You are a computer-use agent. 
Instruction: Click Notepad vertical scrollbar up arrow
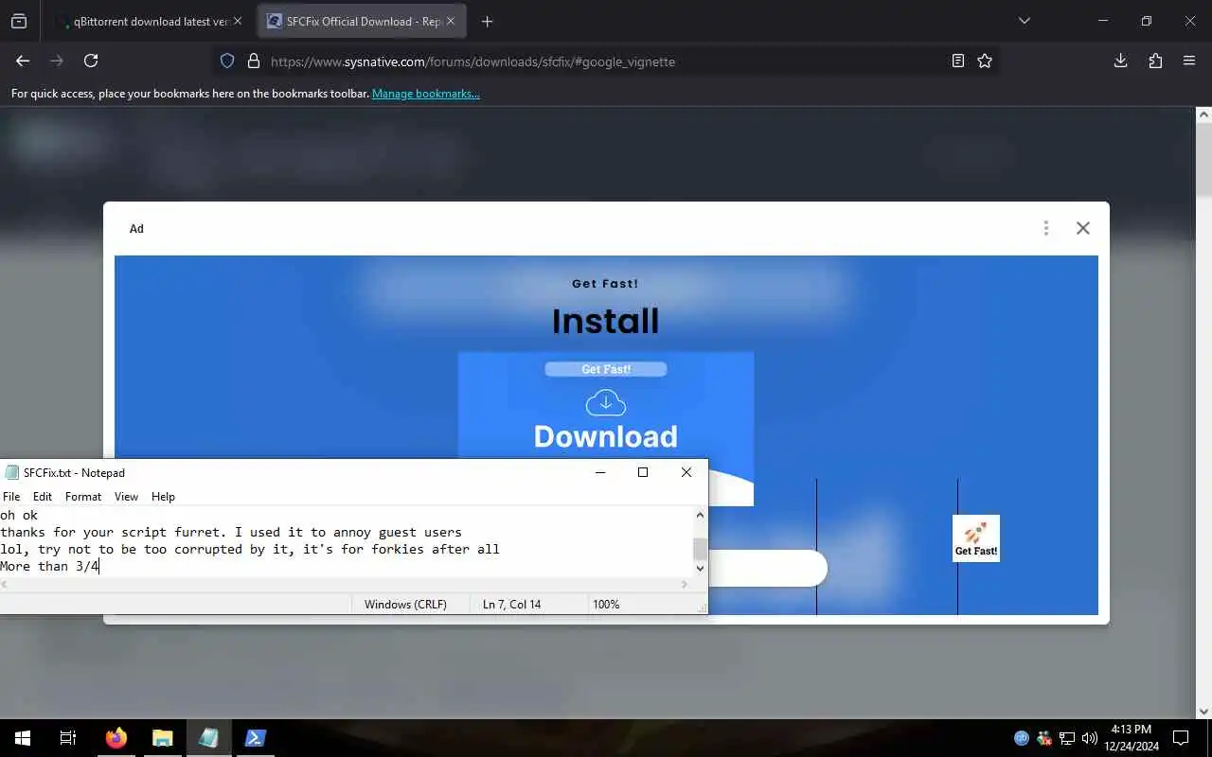pos(700,515)
